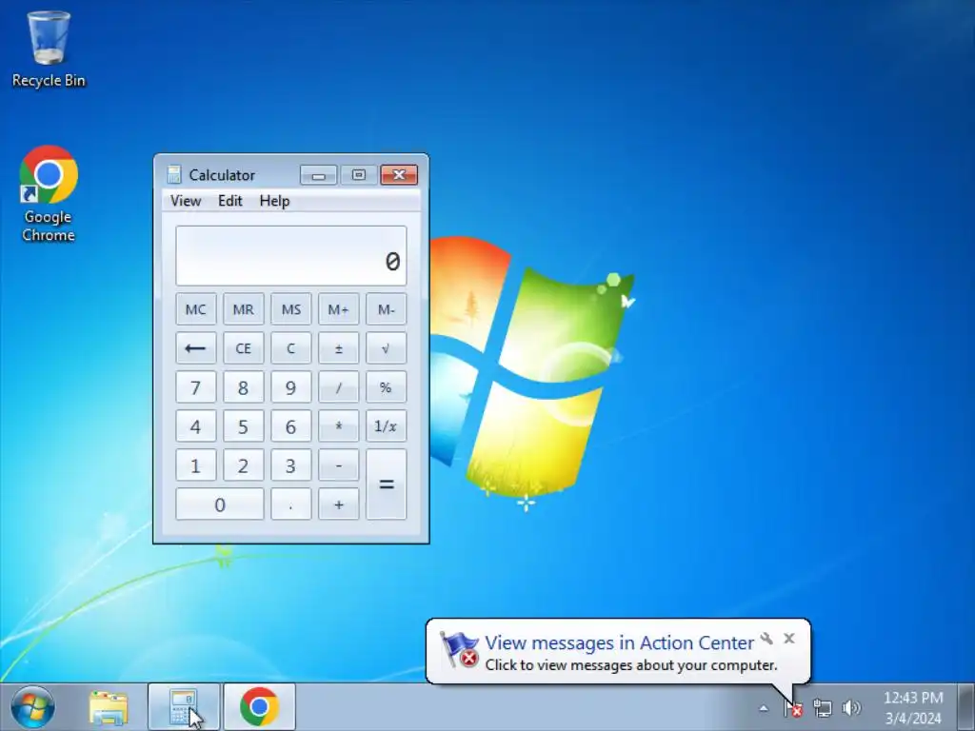Viewport: 975px width, 731px height.
Task: Click the 9 digit button
Action: tap(291, 387)
